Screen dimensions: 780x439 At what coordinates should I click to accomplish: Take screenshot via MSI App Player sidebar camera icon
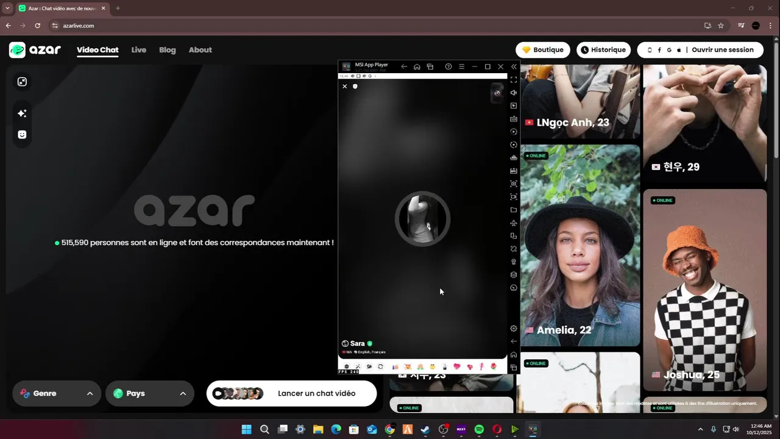514,184
